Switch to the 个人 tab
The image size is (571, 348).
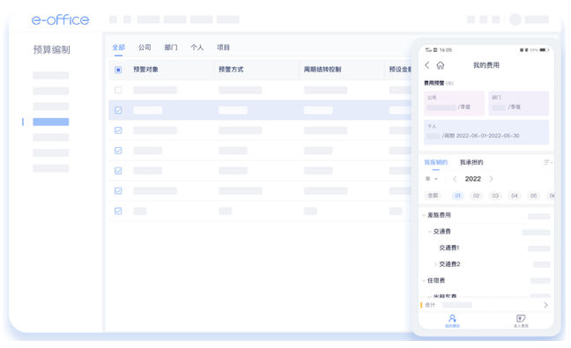coord(197,48)
